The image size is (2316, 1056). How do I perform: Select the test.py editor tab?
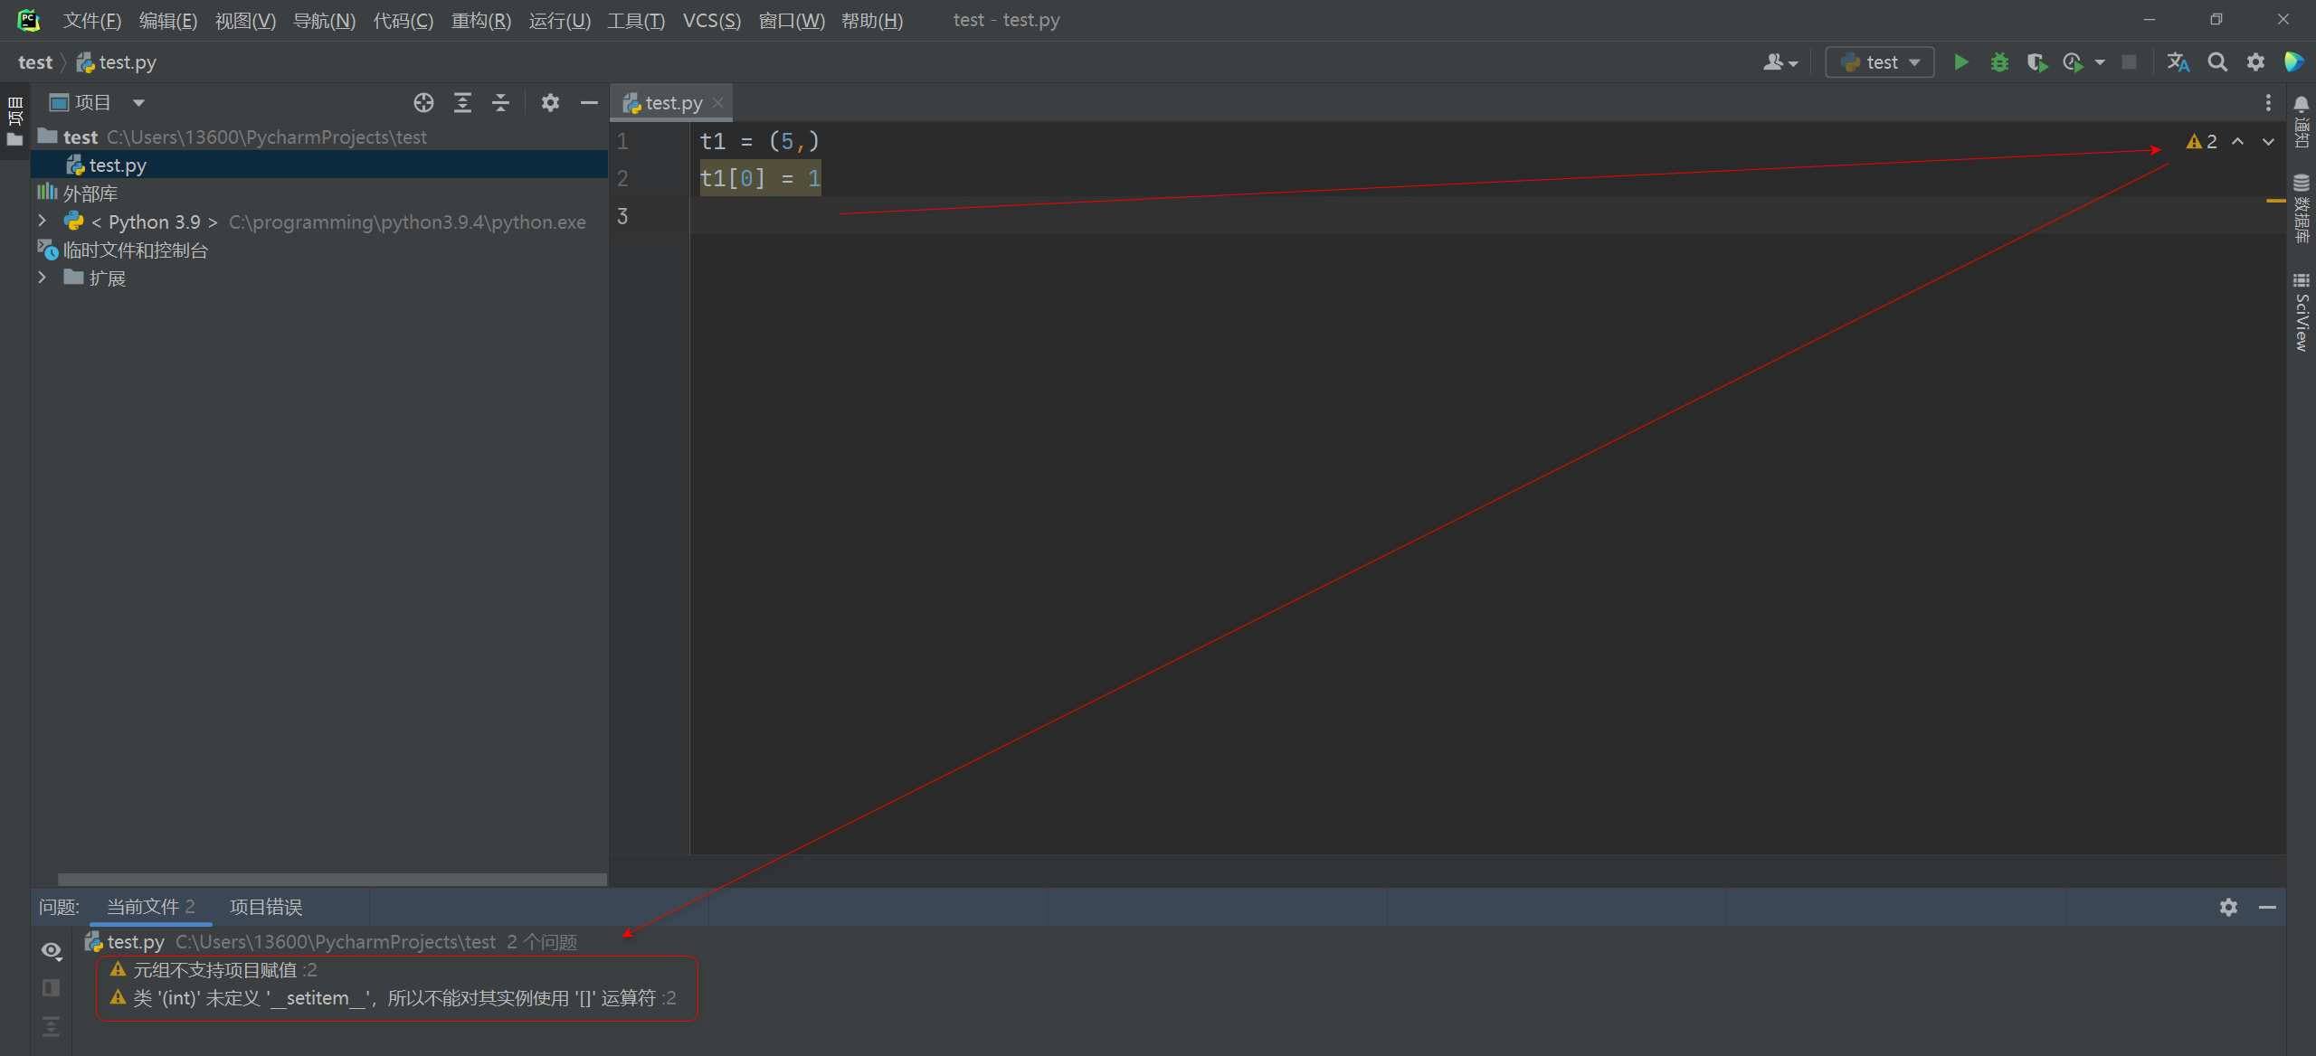coord(673,103)
